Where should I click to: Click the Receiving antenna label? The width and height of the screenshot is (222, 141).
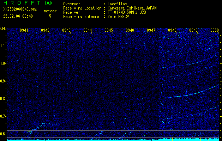(81, 17)
